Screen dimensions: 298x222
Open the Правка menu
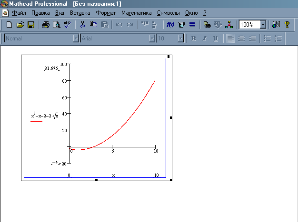(40, 13)
